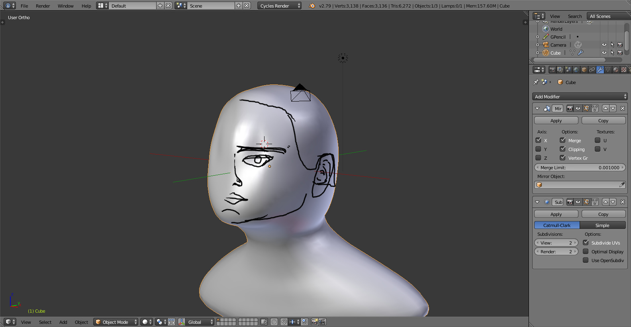Click the lock camera and layers icon

tap(264, 322)
